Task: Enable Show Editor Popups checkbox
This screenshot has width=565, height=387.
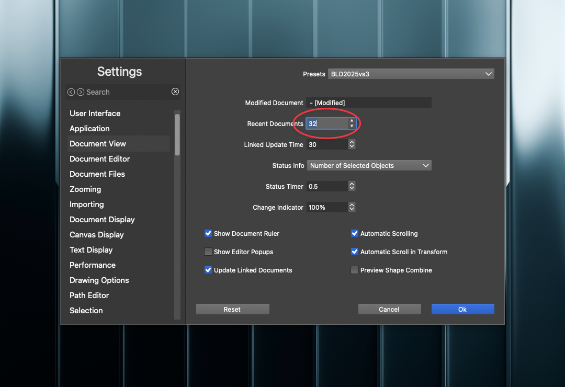Action: point(208,252)
